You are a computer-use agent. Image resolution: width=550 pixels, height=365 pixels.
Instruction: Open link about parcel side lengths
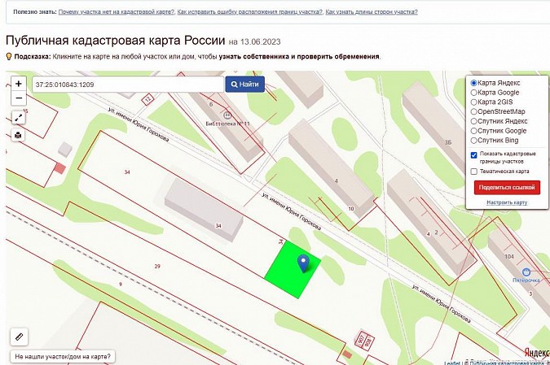372,12
